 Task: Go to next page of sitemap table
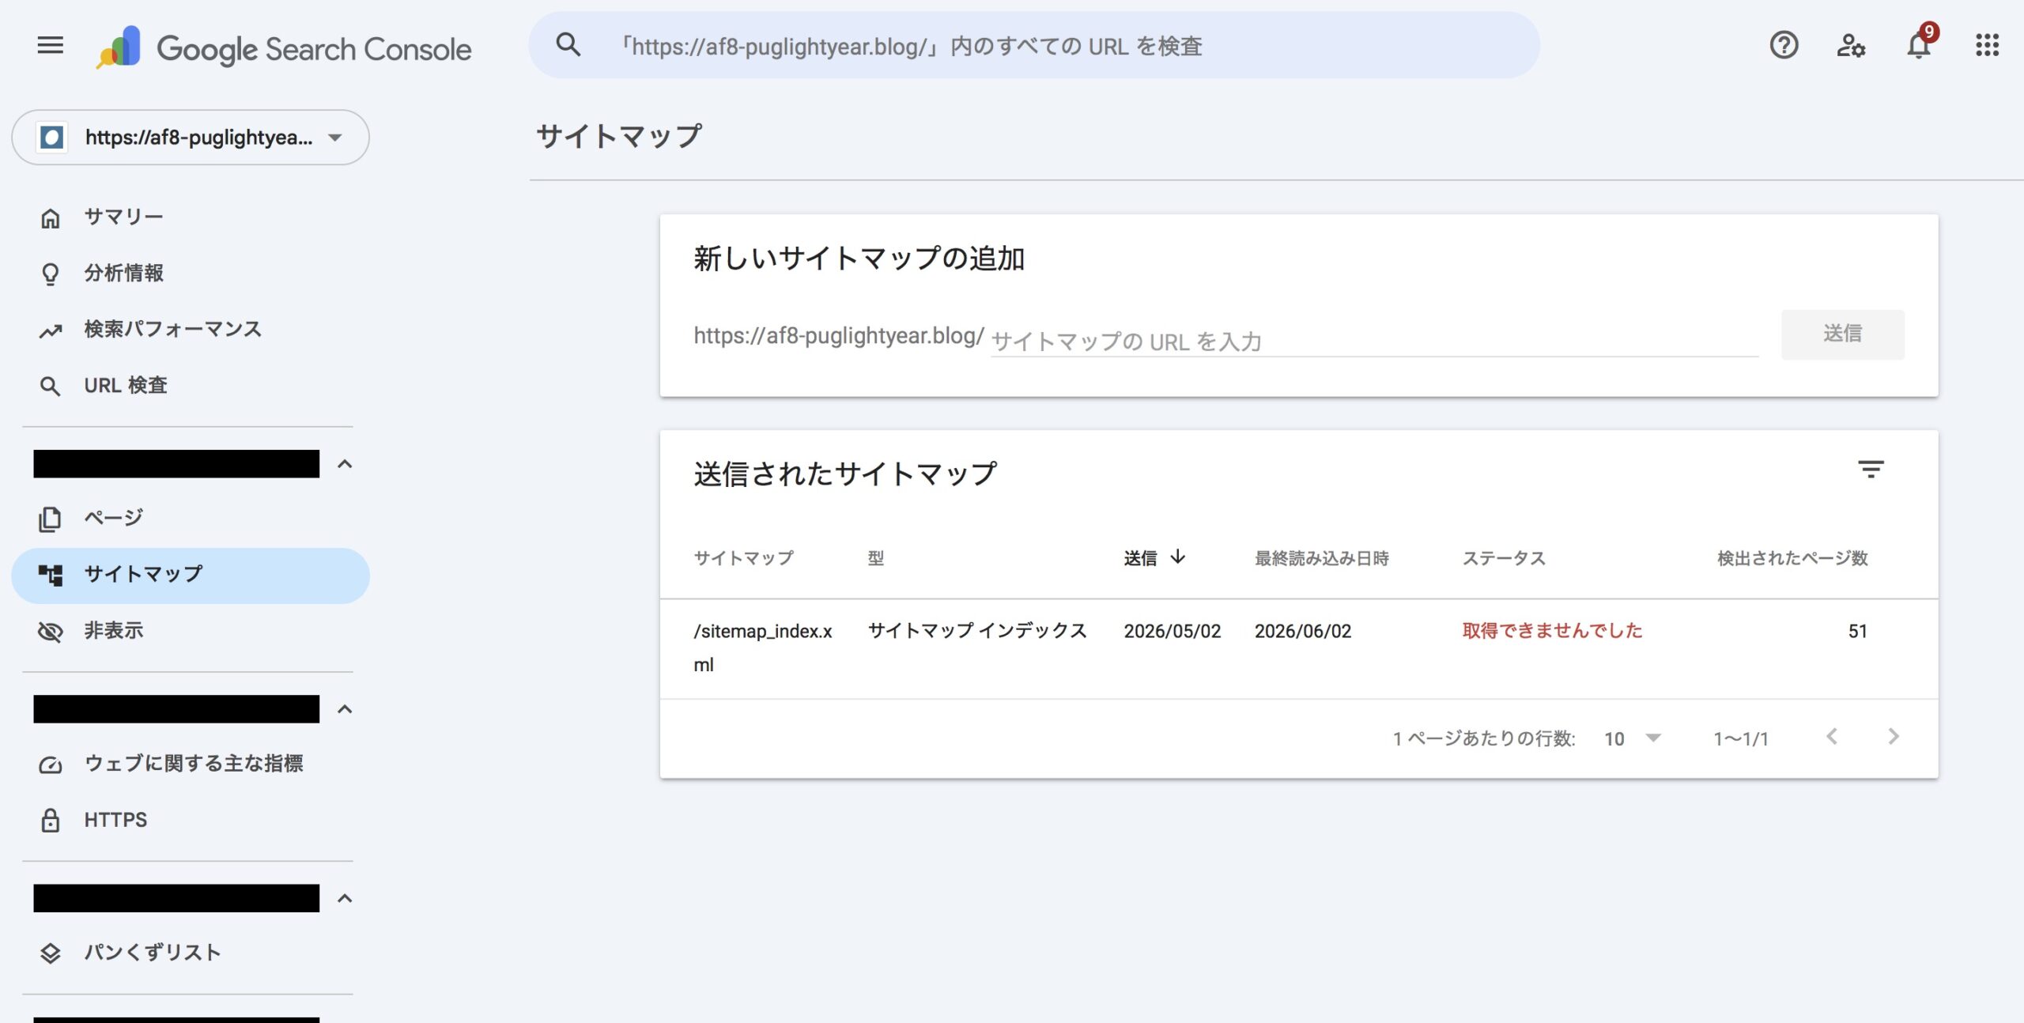pos(1893,737)
